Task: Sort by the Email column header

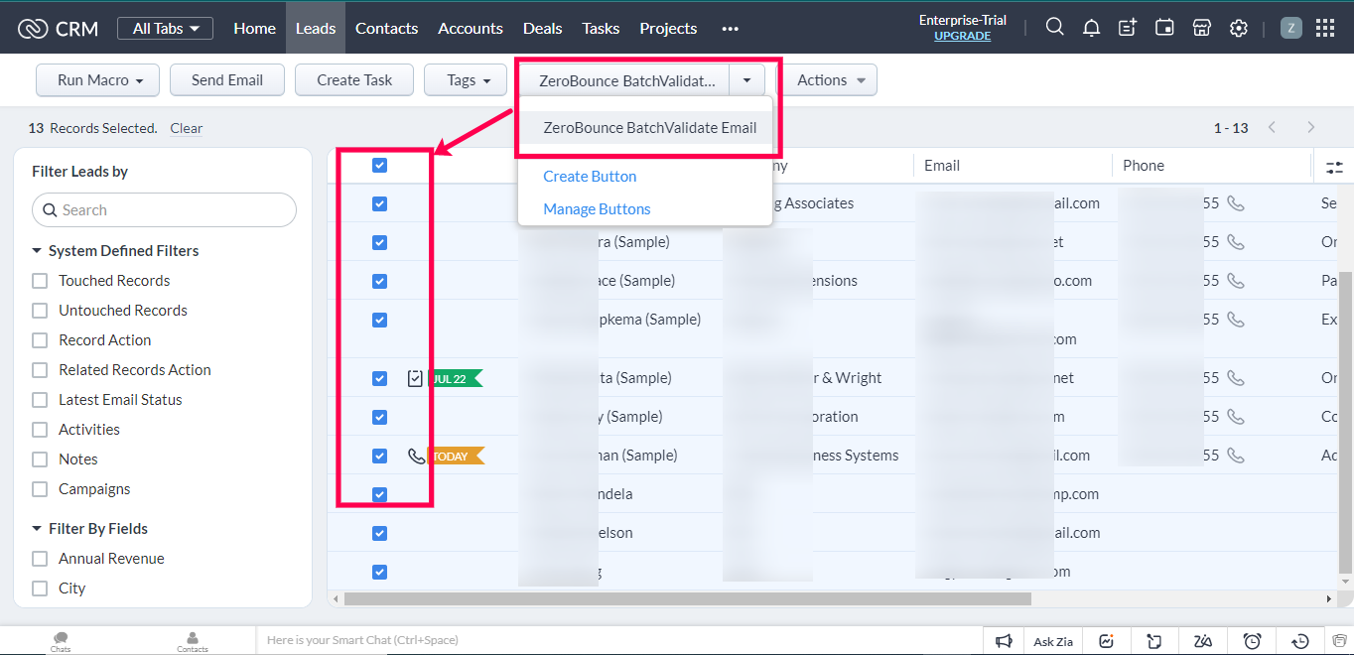Action: coord(941,166)
